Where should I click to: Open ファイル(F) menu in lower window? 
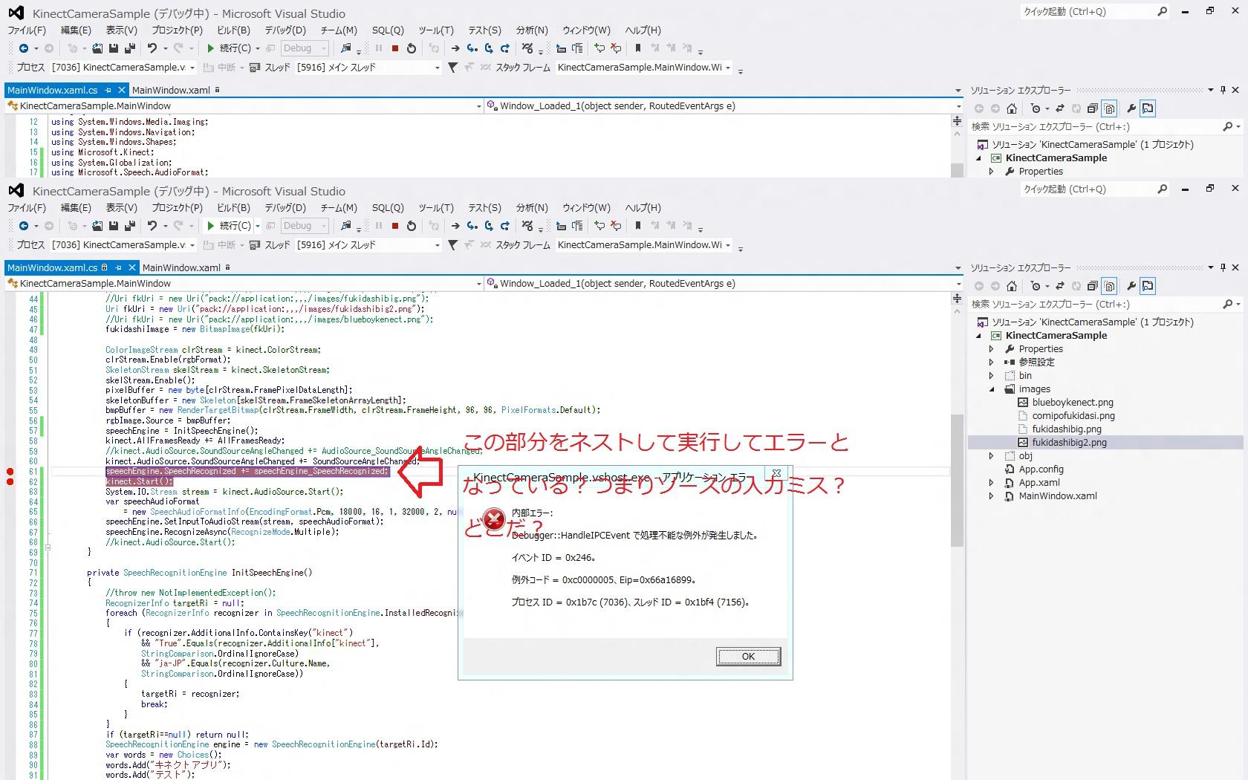tap(27, 208)
